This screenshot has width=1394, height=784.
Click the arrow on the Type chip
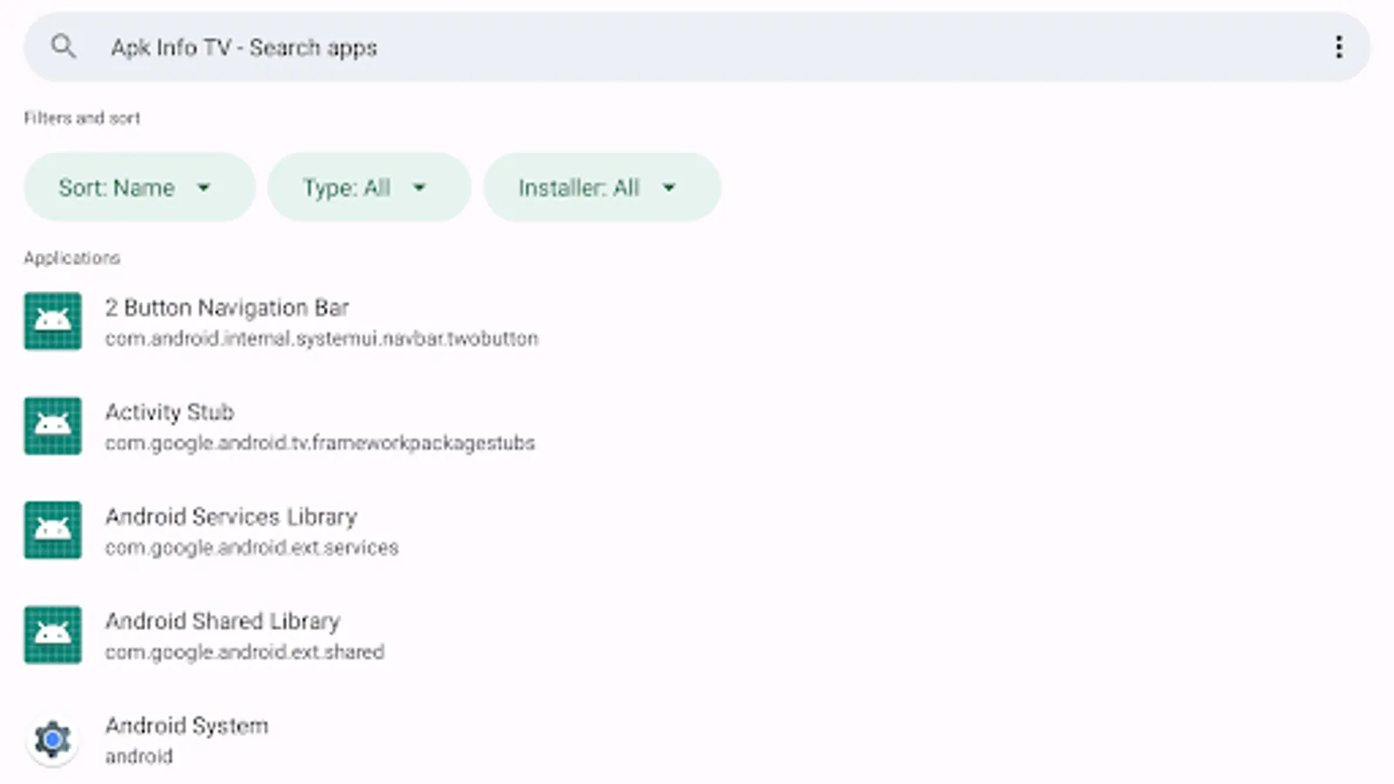(x=419, y=187)
